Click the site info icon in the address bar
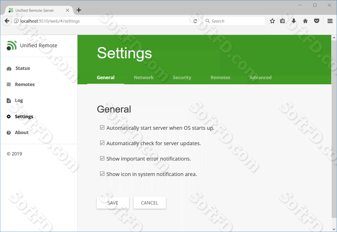This screenshot has height=232, width=337. click(x=16, y=21)
